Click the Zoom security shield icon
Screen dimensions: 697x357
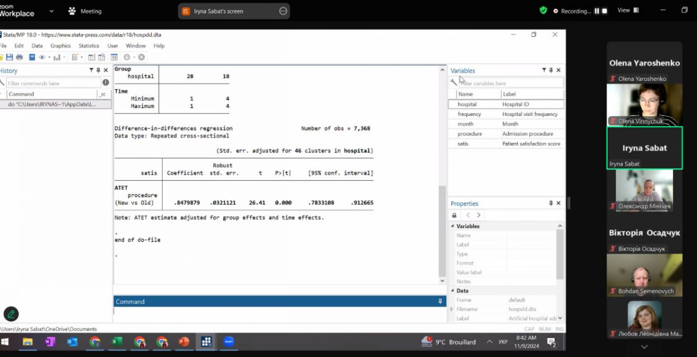point(543,11)
